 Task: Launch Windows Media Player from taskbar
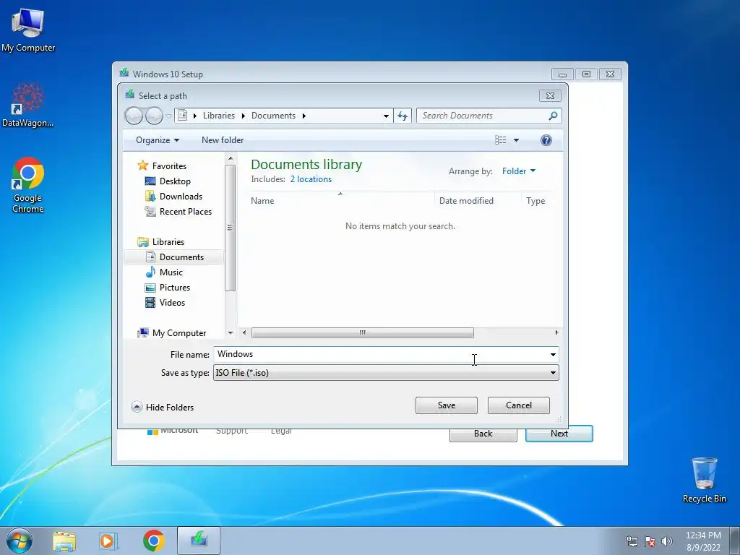coord(108,541)
